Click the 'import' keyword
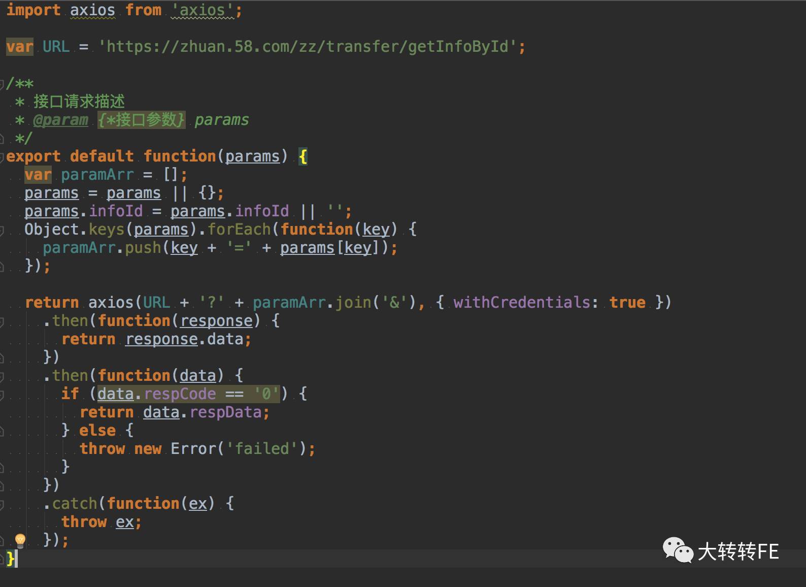The image size is (806, 587). coord(33,10)
